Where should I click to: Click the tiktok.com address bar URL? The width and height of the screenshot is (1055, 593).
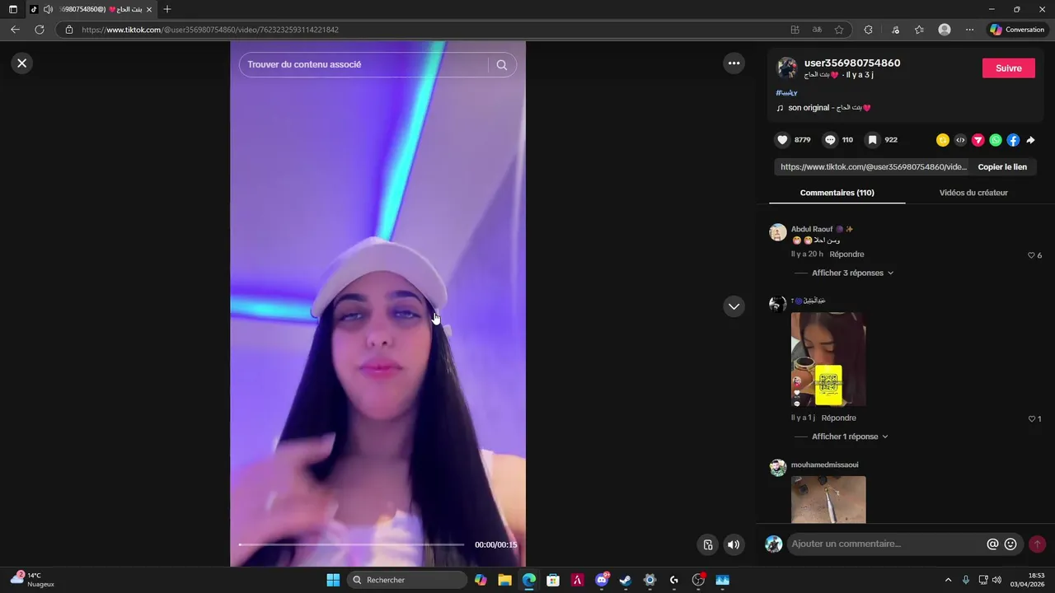210,30
